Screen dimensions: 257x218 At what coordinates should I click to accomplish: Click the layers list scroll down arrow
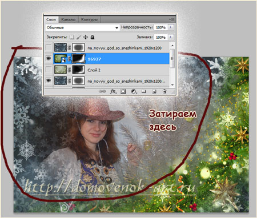coord(172,85)
